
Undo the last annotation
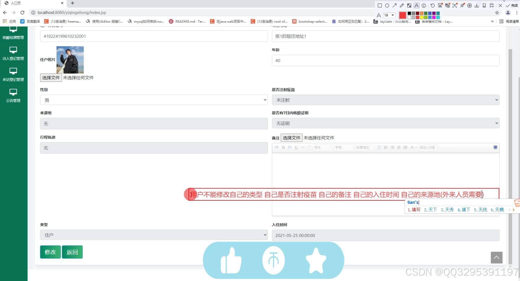point(433,5)
